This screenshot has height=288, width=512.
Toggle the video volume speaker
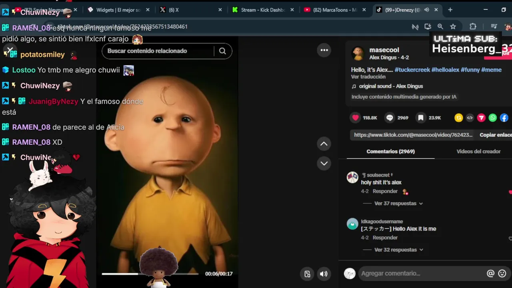click(324, 274)
